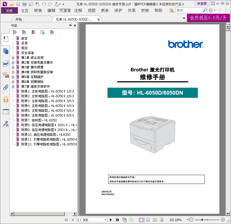The width and height of the screenshot is (231, 224).
Task: Click the Save disk icon
Action: point(18,4)
